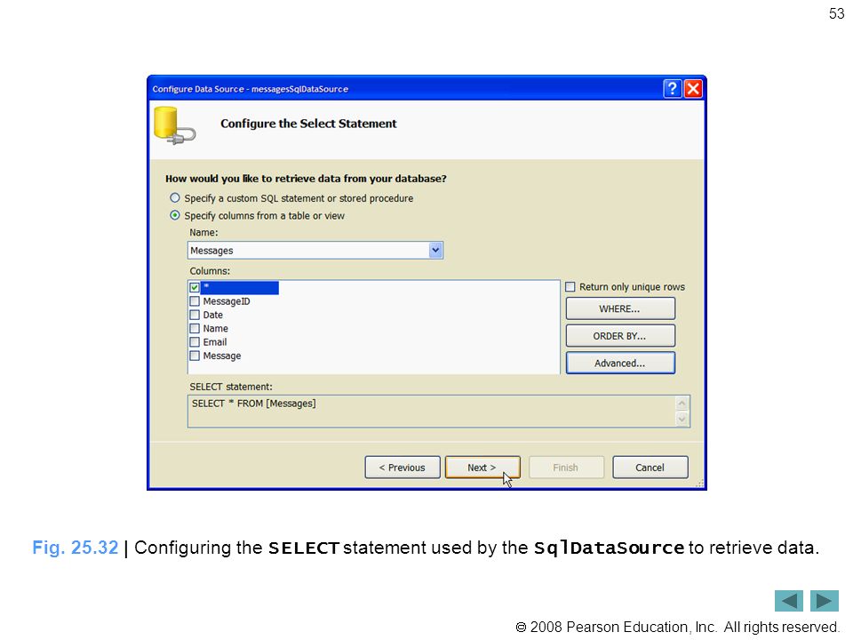Open the WHERE... clause dialog
Viewport: 853px width, 640px height.
pos(620,308)
